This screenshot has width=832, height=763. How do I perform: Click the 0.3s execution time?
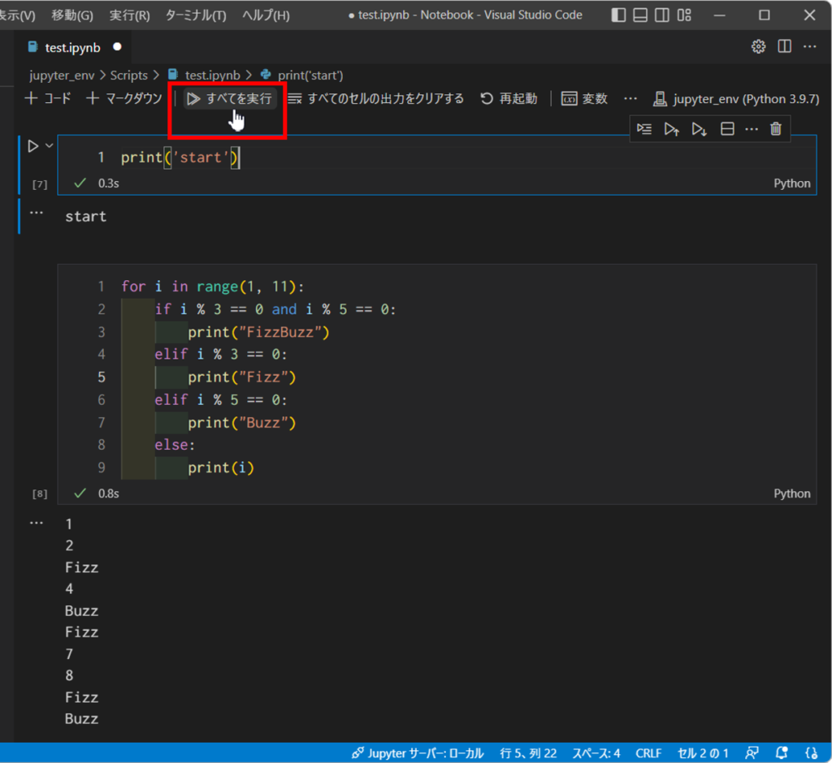[108, 183]
